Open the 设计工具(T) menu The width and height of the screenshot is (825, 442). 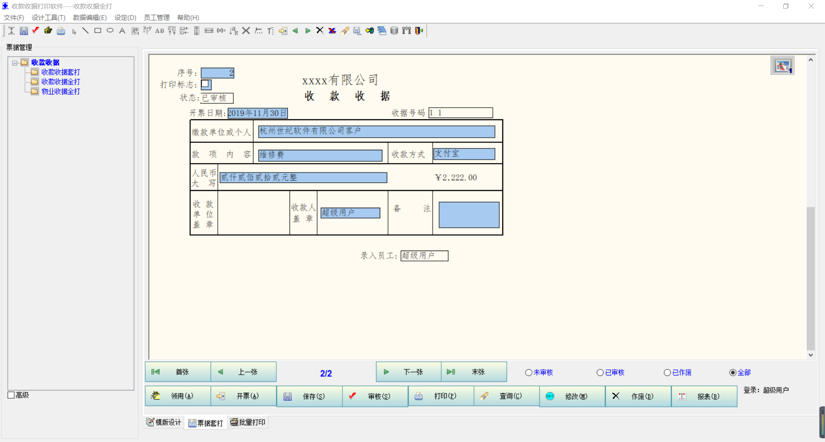click(49, 18)
